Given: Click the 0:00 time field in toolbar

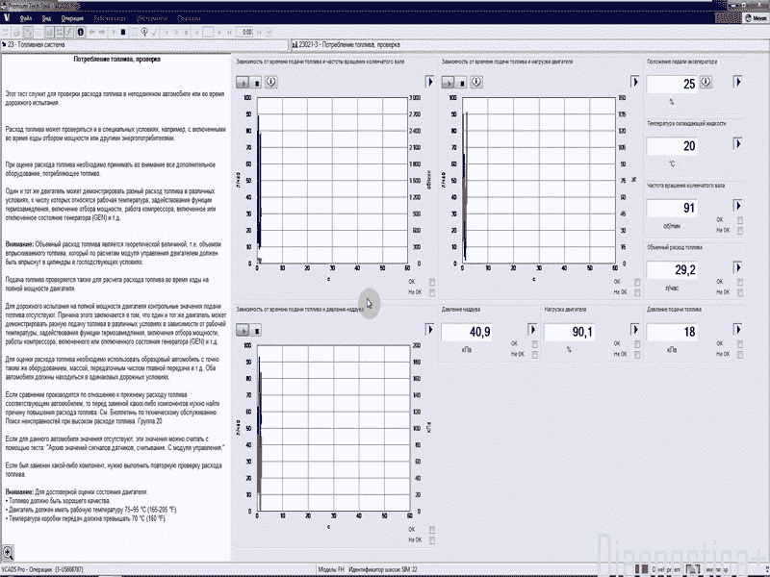Looking at the screenshot, I should pyautogui.click(x=247, y=32).
